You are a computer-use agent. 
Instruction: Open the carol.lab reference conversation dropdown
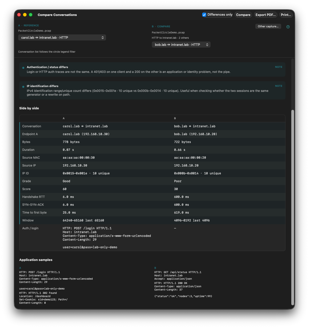62,37
